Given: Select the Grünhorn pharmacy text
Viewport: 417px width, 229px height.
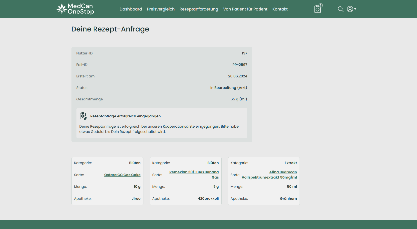Looking at the screenshot, I should point(288,199).
